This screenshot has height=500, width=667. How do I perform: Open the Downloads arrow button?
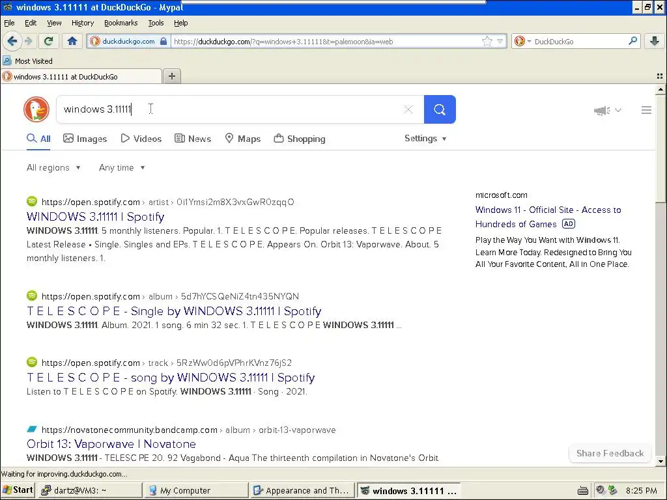pos(654,41)
